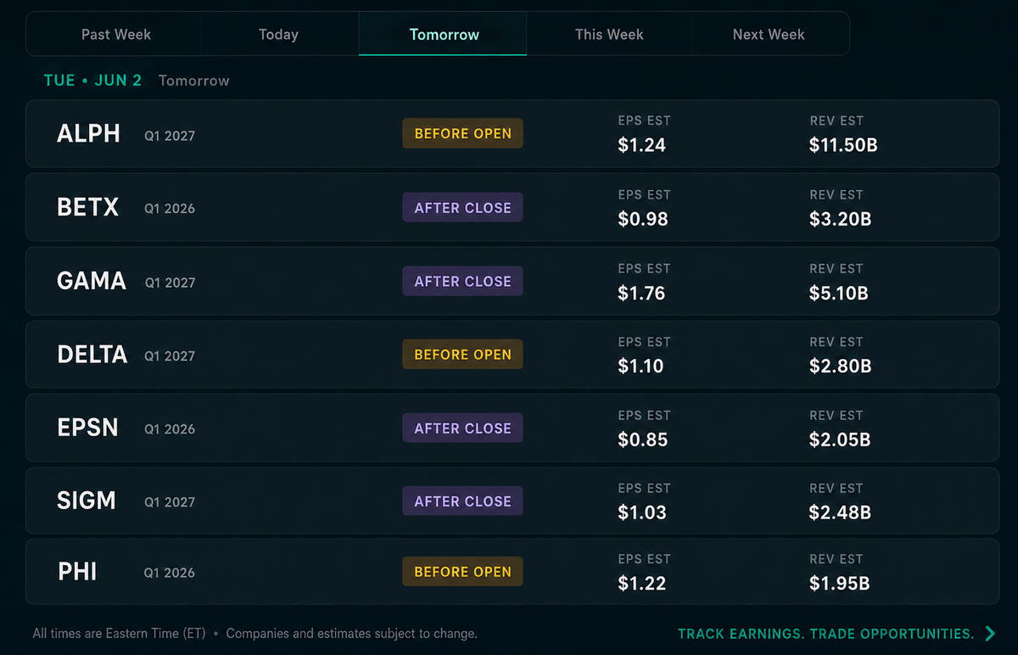This screenshot has width=1018, height=655.
Task: Click the Track Earnings arrow chevron
Action: tap(989, 634)
